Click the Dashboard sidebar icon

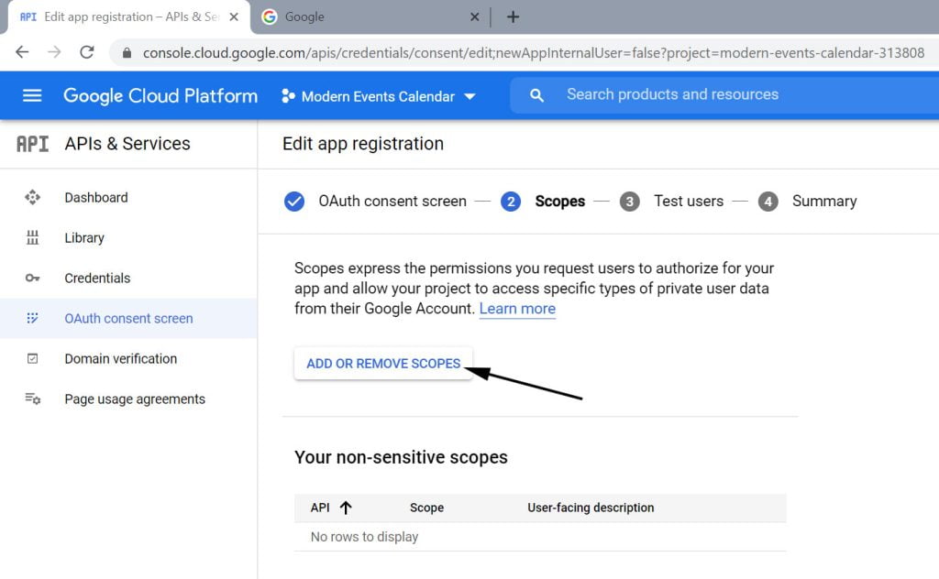(x=33, y=197)
